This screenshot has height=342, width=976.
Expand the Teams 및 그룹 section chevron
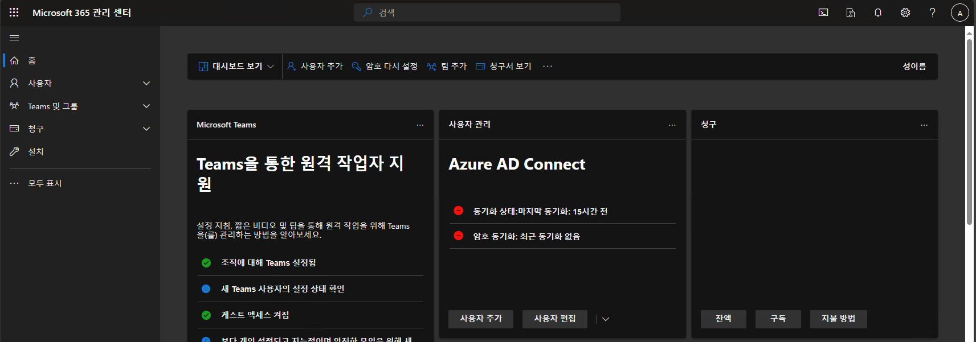click(x=146, y=106)
